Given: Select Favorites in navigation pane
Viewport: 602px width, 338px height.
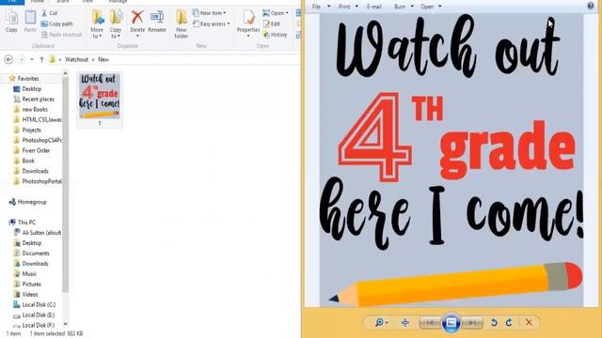Looking at the screenshot, I should point(28,78).
